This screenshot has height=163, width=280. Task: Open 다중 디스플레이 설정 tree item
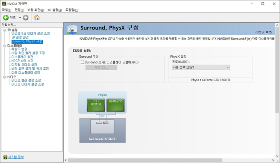click(26, 73)
